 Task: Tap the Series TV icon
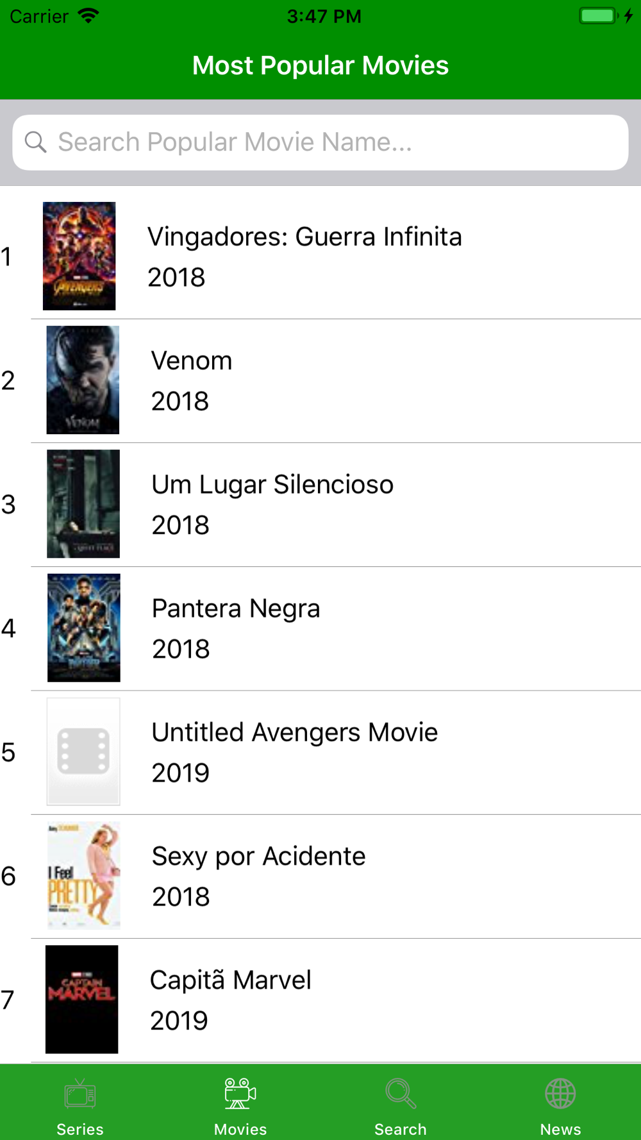[80, 1094]
